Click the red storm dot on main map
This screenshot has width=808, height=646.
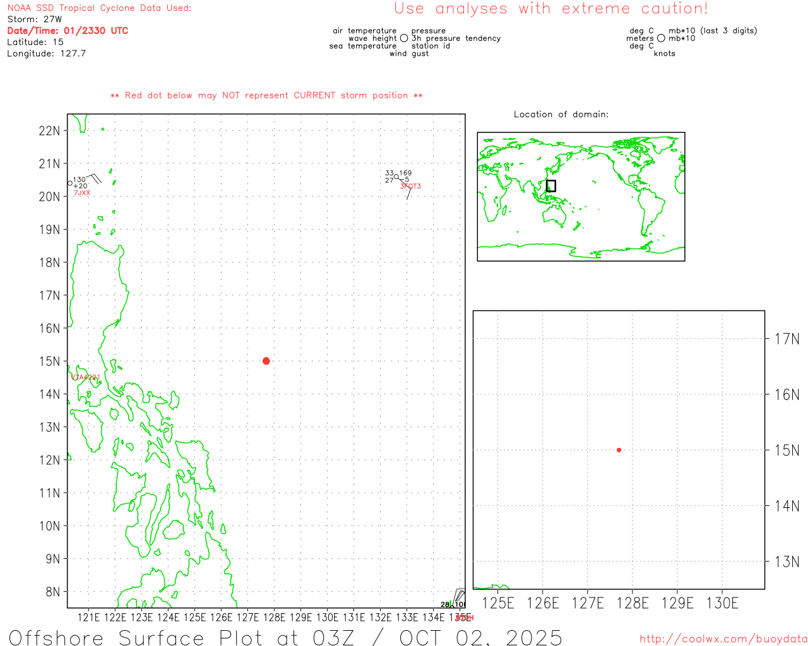click(266, 361)
